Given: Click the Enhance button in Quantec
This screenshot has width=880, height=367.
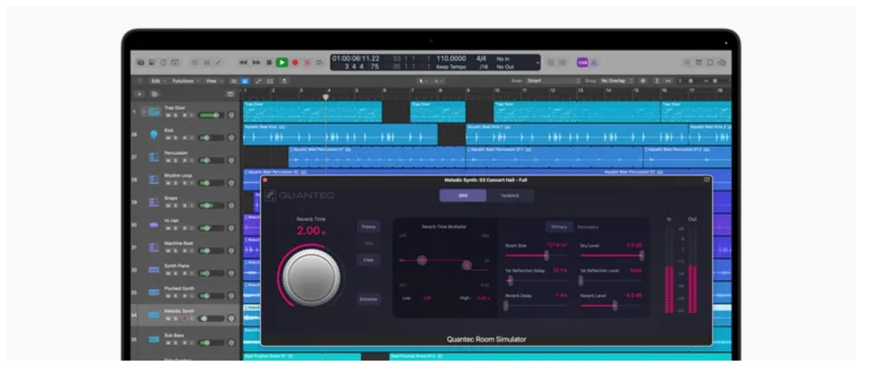Looking at the screenshot, I should point(368,299).
